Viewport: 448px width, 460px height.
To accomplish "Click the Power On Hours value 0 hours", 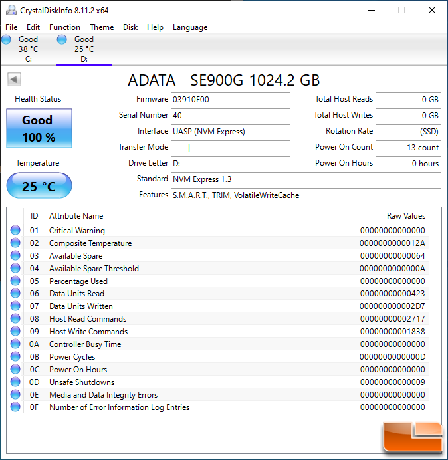I will (x=408, y=163).
